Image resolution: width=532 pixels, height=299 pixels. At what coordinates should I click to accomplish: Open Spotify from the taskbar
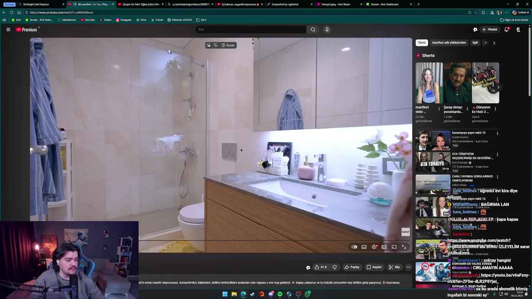point(280,294)
